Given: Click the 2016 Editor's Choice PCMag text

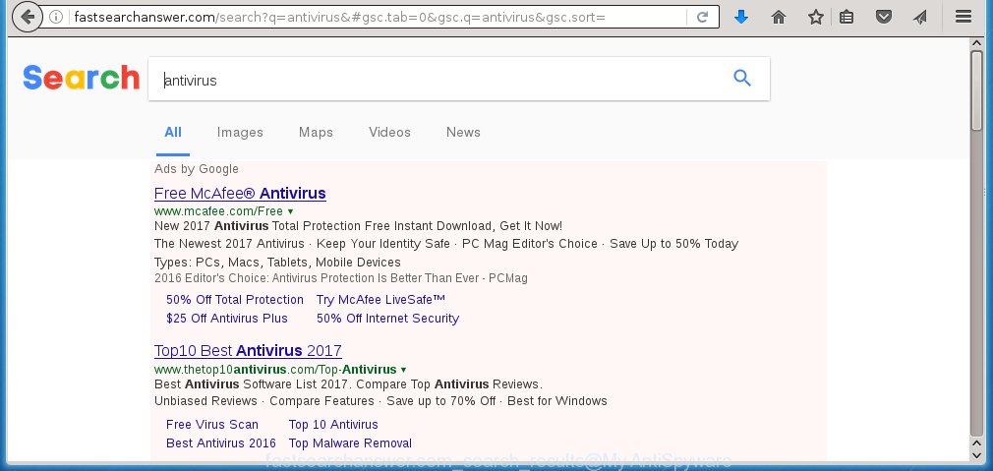Looking at the screenshot, I should 341,278.
